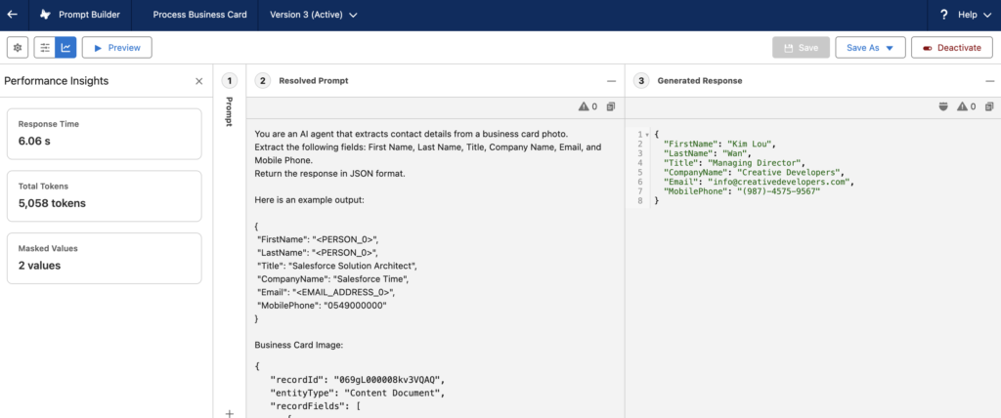Click the Generated Response mask icon
This screenshot has width=1001, height=418.
tap(943, 106)
